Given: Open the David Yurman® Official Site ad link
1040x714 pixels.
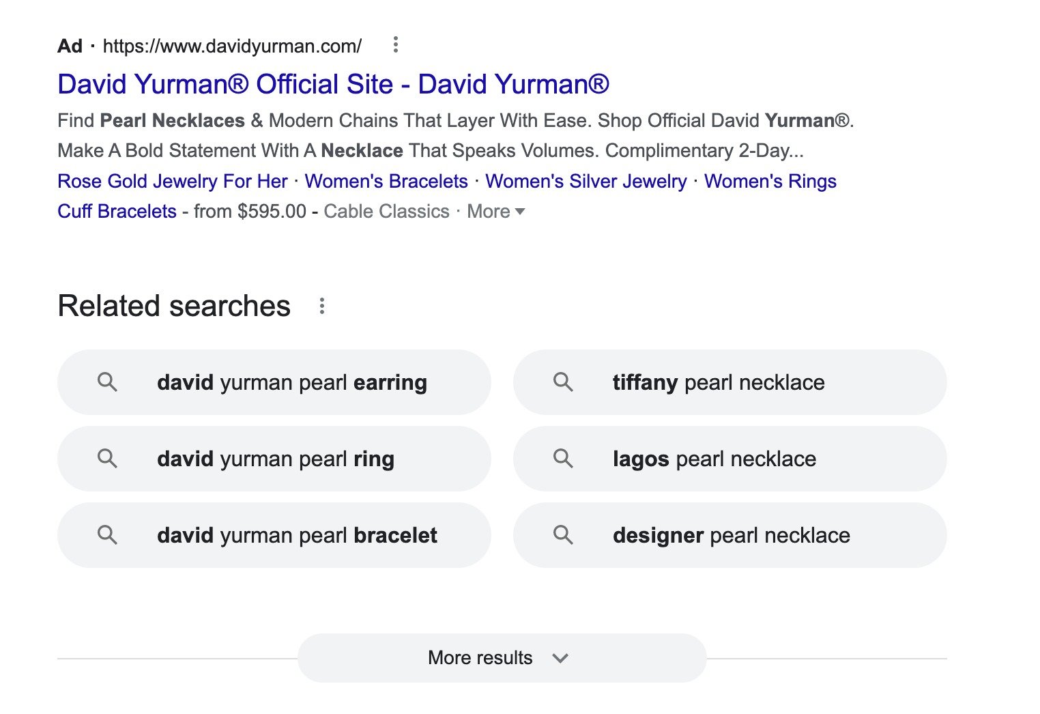Looking at the screenshot, I should [x=334, y=83].
